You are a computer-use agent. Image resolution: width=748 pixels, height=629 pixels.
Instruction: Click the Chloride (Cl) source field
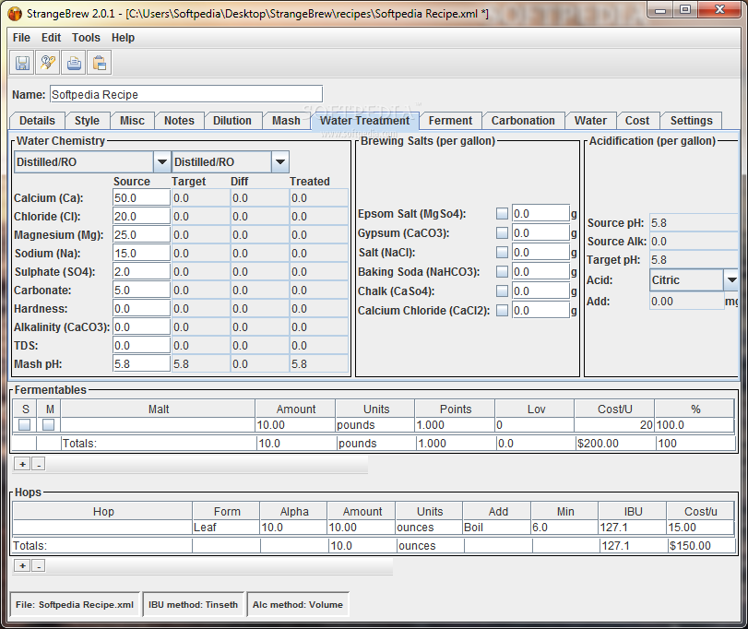point(141,217)
